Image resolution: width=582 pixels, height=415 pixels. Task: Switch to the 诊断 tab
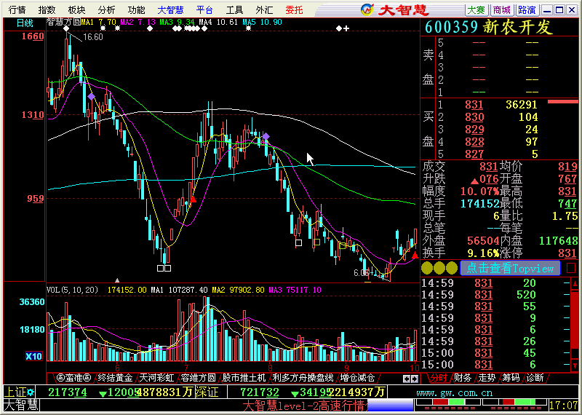click(535, 378)
